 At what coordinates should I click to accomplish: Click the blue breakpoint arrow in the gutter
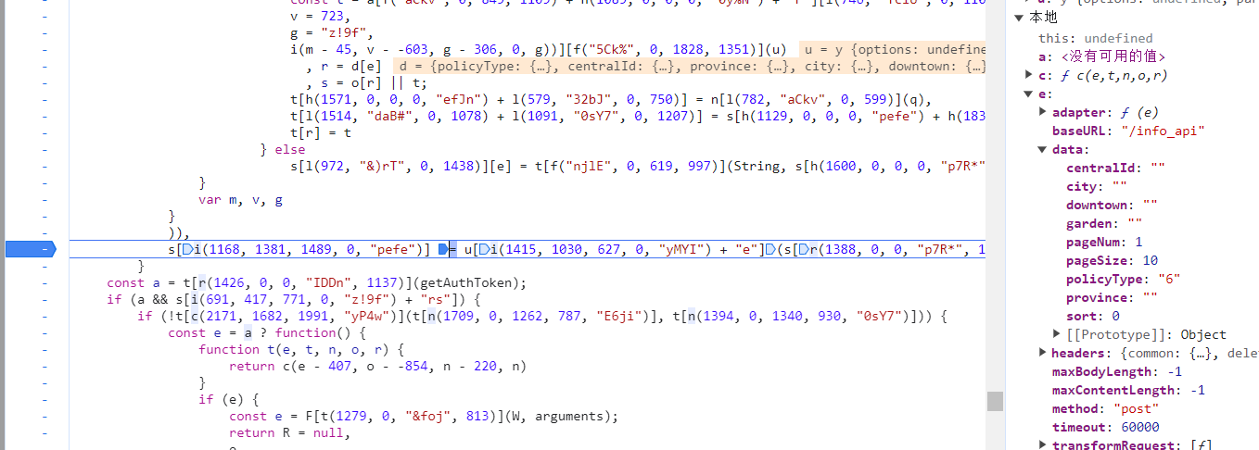point(31,248)
